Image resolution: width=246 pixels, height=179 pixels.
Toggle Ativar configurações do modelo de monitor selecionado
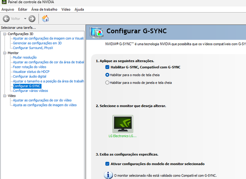pyautogui.click(x=107, y=163)
